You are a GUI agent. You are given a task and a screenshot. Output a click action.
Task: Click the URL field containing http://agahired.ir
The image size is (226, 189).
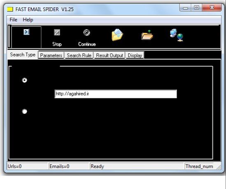pyautogui.click(x=116, y=94)
